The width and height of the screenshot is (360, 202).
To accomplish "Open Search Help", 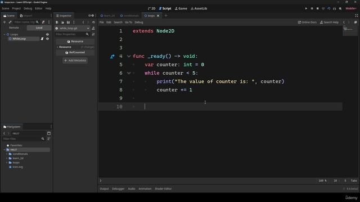I will [329, 22].
